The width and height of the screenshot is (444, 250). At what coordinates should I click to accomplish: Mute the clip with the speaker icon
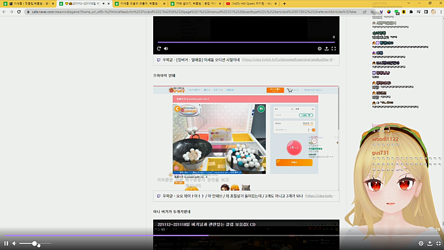[x=14, y=243]
